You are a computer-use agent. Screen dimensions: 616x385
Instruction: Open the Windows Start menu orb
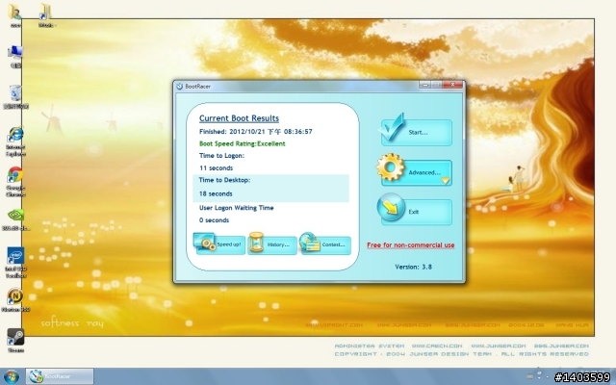(11, 376)
